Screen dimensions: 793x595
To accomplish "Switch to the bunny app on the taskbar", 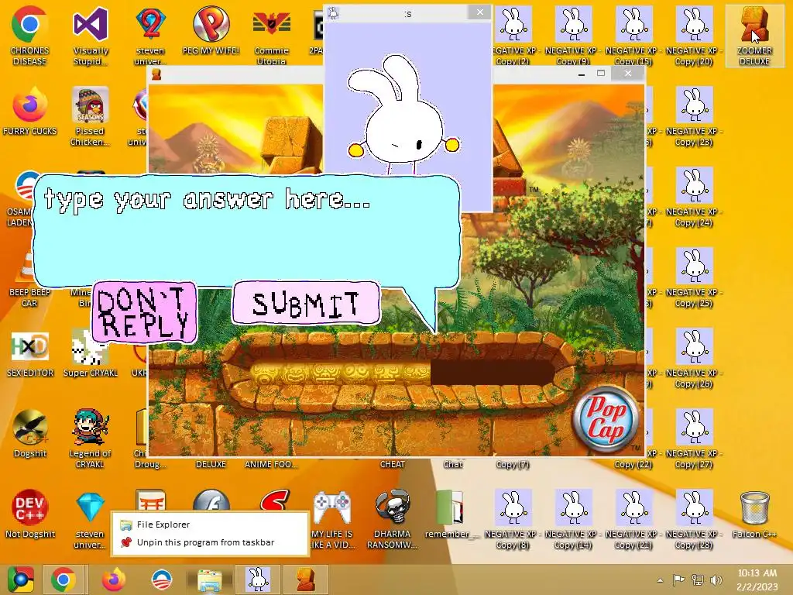I will (257, 580).
